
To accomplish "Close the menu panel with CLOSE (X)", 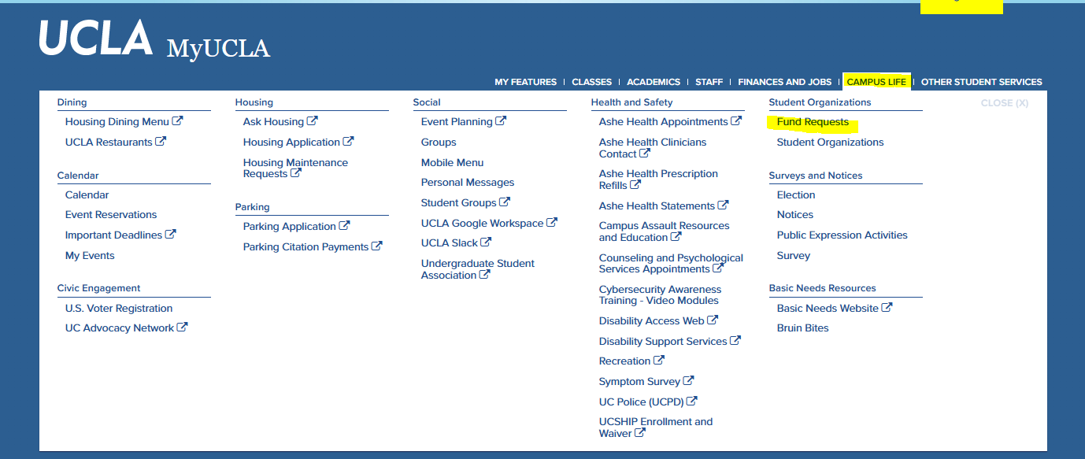I will tap(1004, 103).
